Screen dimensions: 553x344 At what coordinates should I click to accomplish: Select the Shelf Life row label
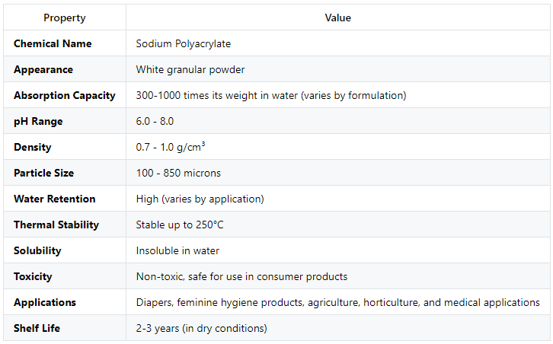click(x=37, y=328)
